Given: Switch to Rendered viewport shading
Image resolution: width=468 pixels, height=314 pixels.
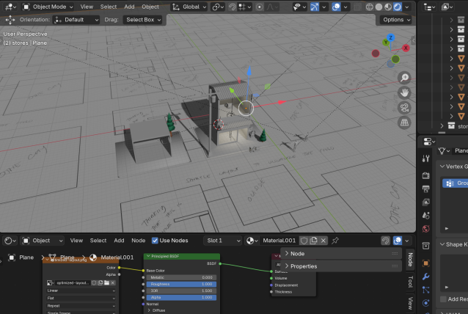Looking at the screenshot, I should [398, 7].
